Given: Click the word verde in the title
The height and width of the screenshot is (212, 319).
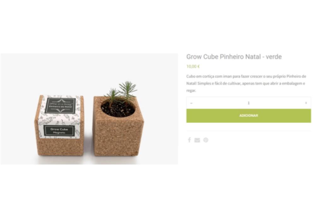Looking at the screenshot, I should tap(274, 57).
